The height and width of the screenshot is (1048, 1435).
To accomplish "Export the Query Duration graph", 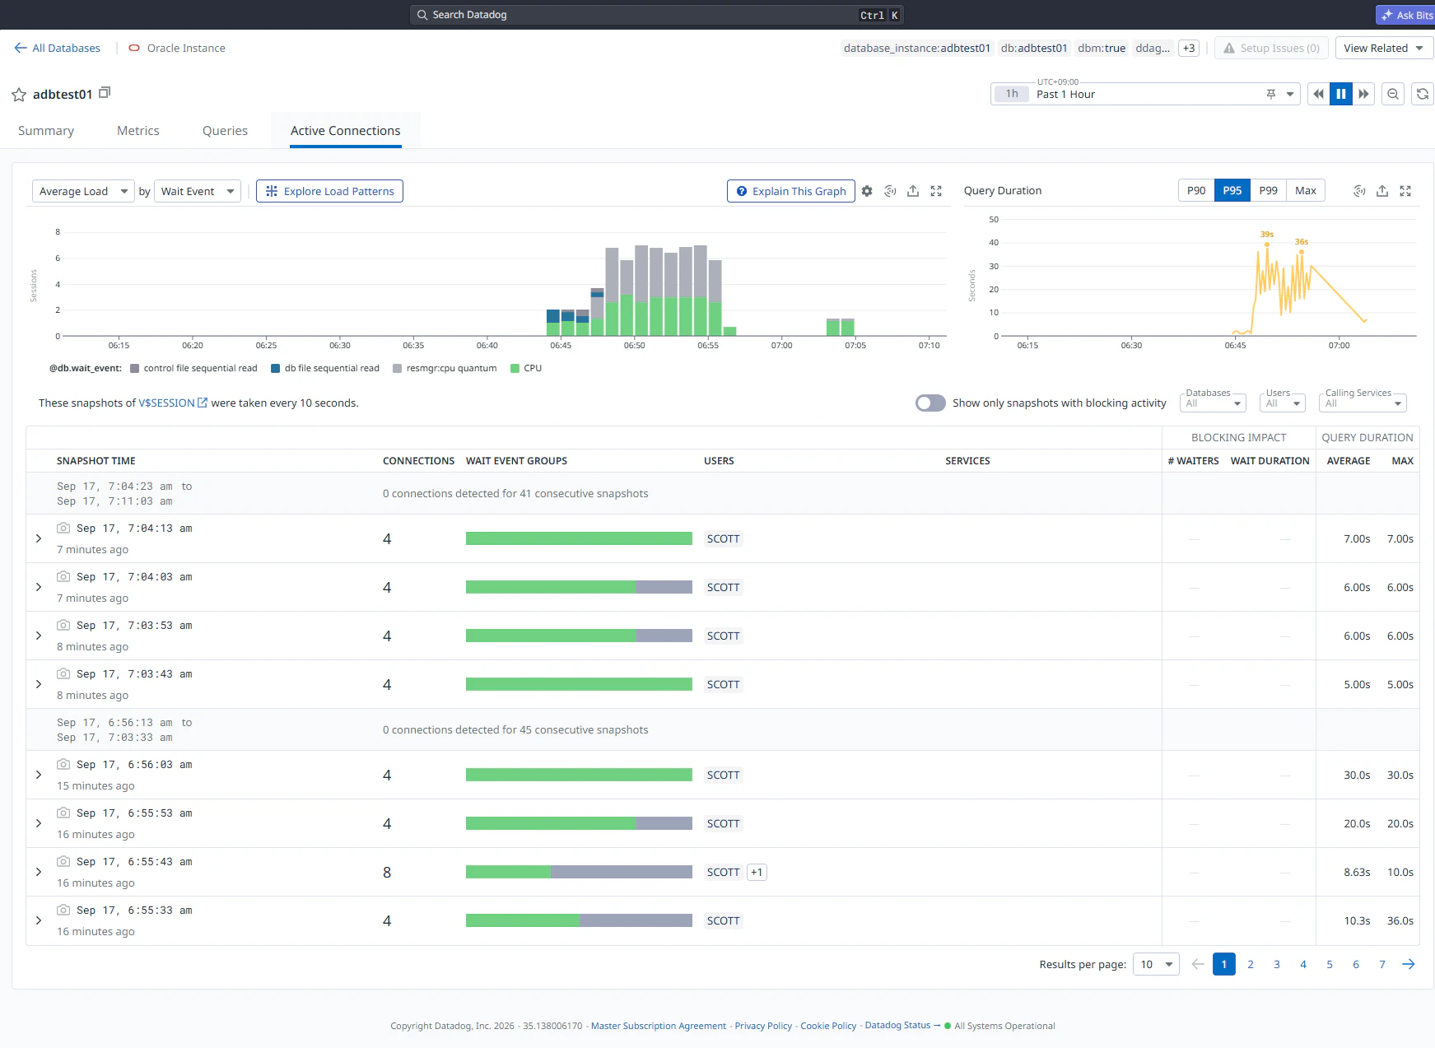I will click(1382, 191).
